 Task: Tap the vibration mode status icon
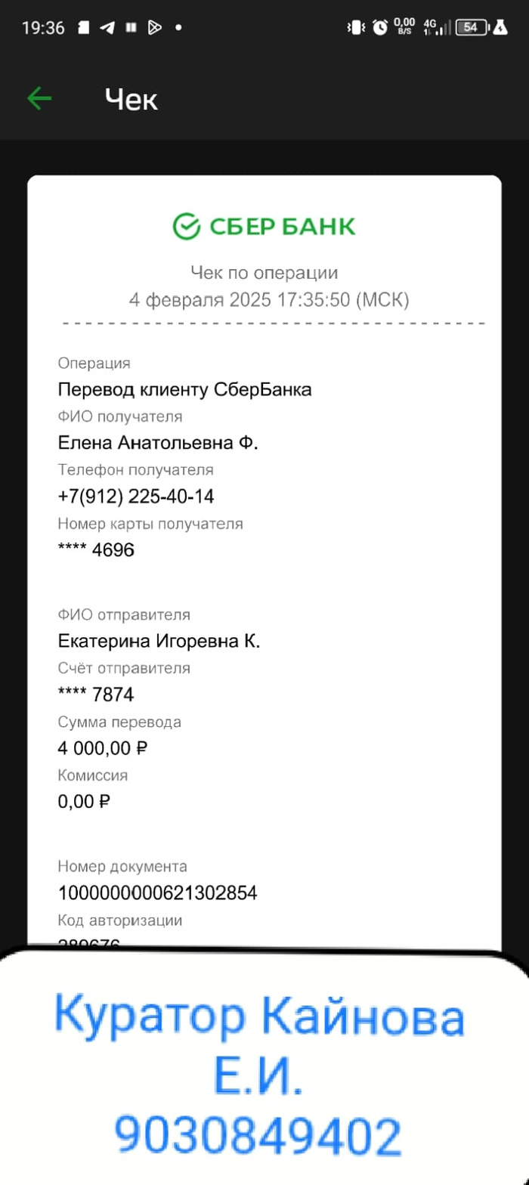click(354, 28)
